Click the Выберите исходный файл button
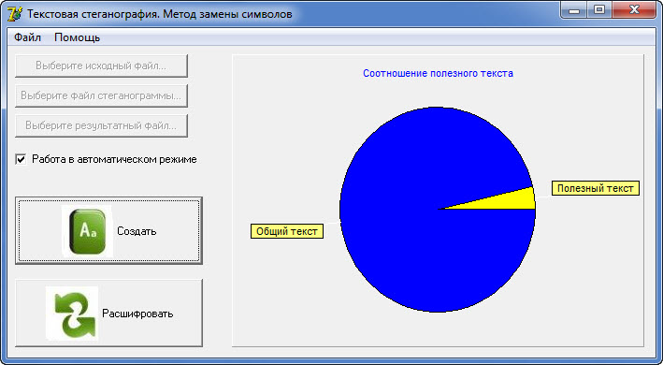Screen dimensions: 663x365 101,66
